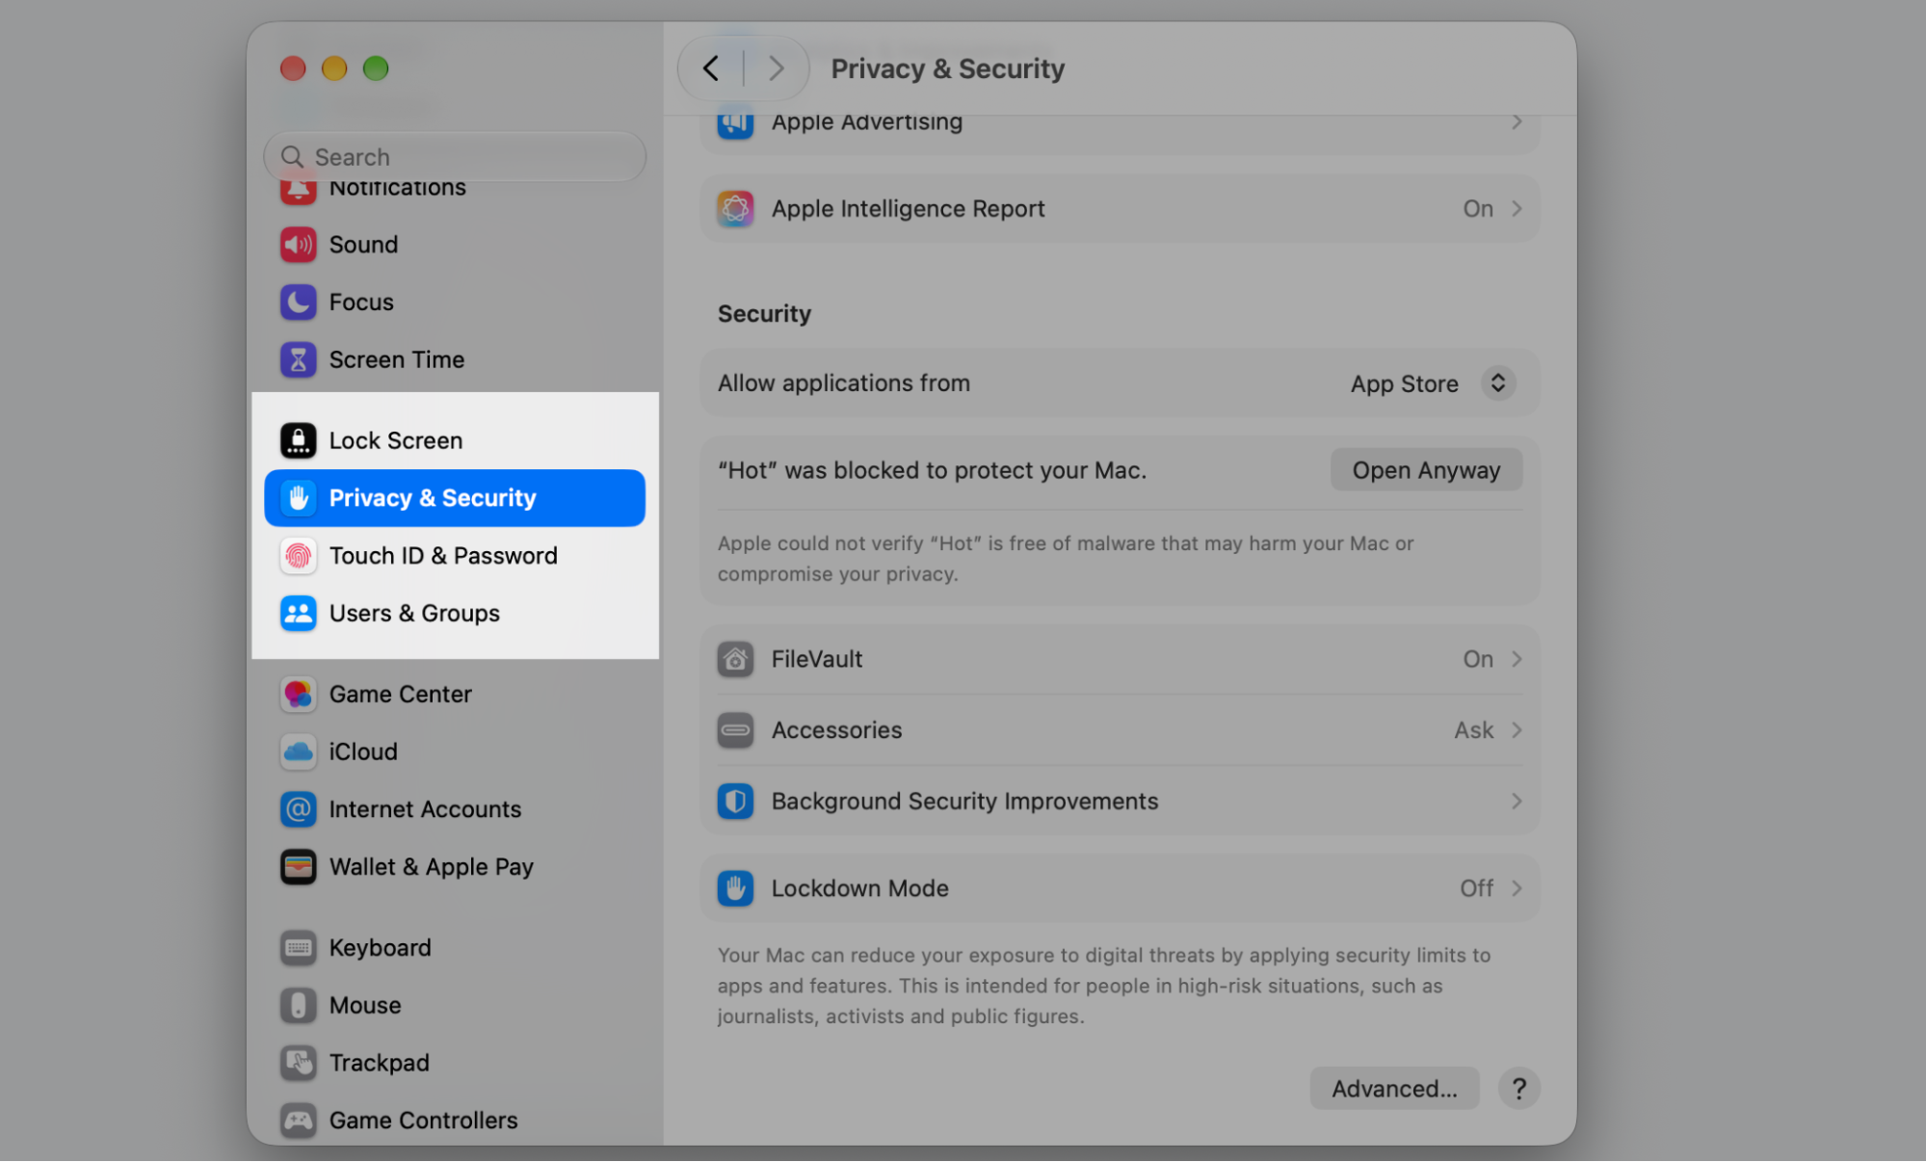
Task: Click the Apple Intelligence Report icon
Action: pos(735,209)
